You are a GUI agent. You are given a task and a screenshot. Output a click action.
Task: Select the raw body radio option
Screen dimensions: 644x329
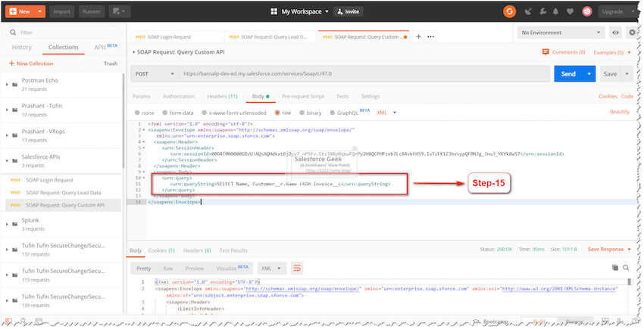pyautogui.click(x=277, y=113)
